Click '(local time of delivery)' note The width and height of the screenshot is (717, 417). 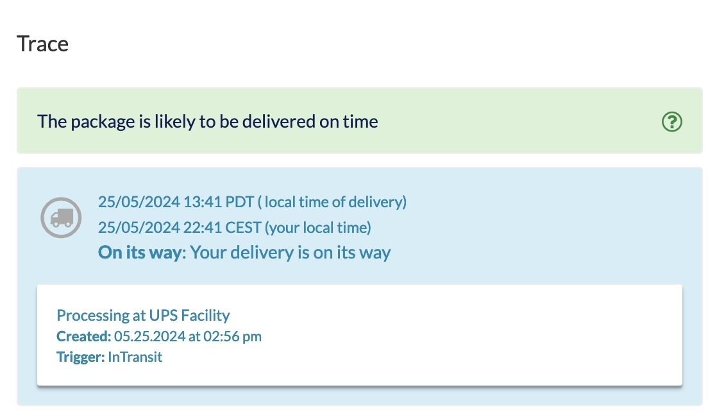[332, 202]
